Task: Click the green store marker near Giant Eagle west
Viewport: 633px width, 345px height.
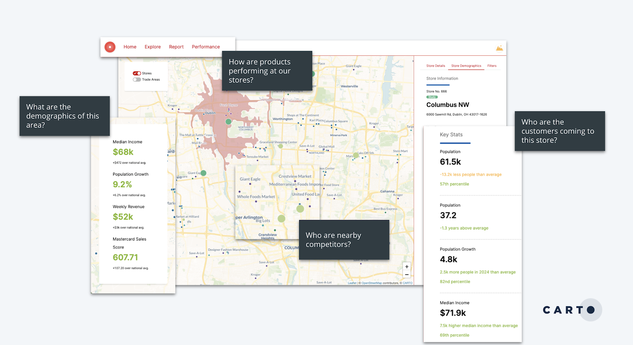Action: [203, 173]
